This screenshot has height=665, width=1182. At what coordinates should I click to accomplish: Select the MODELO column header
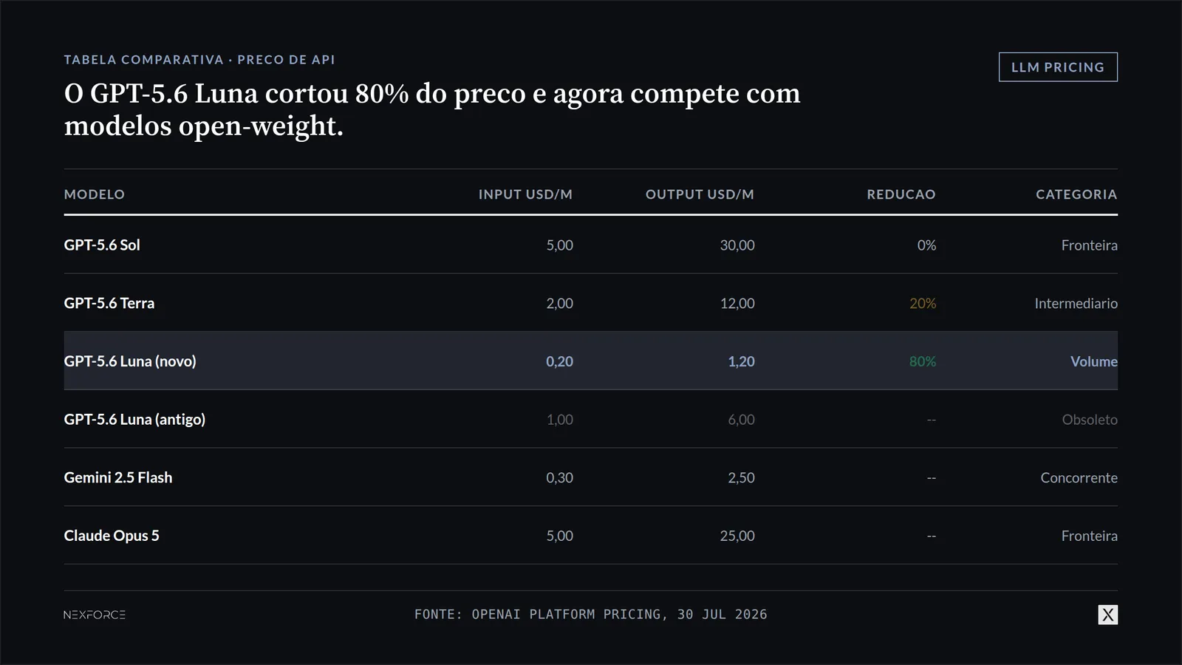95,194
